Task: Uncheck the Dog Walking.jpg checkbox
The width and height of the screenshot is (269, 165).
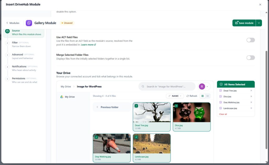Action: tap(96, 137)
